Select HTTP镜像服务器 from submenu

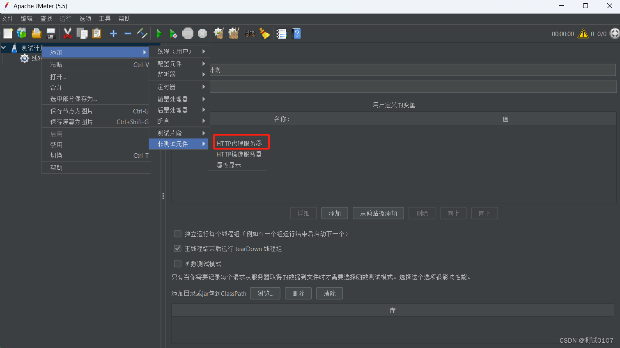click(239, 154)
